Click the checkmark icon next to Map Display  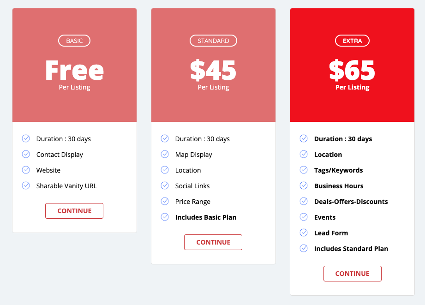pos(165,154)
